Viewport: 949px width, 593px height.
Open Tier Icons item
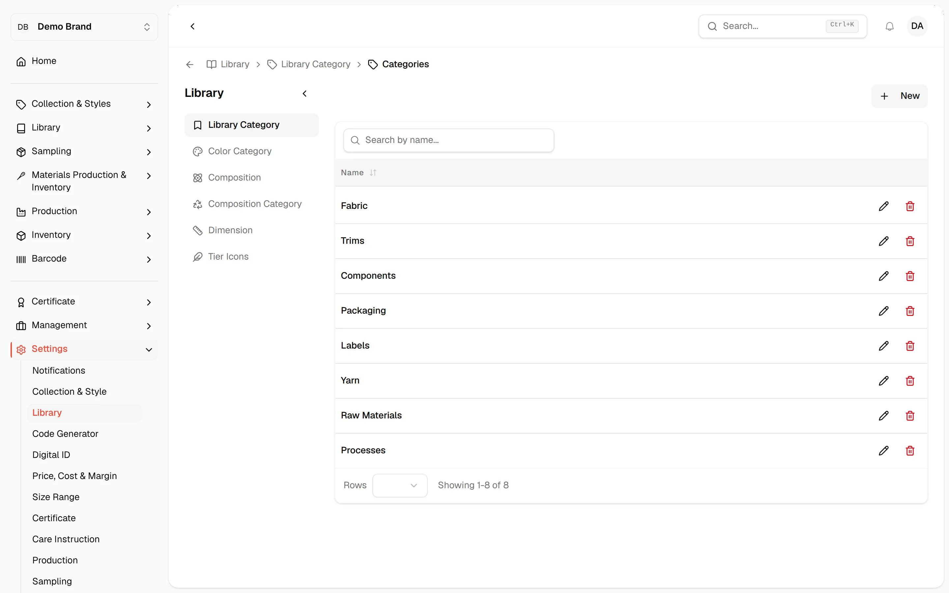251,257
